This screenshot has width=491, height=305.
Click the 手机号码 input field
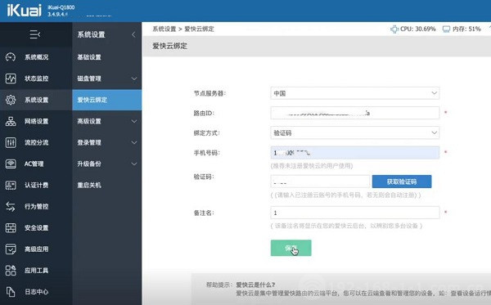355,153
